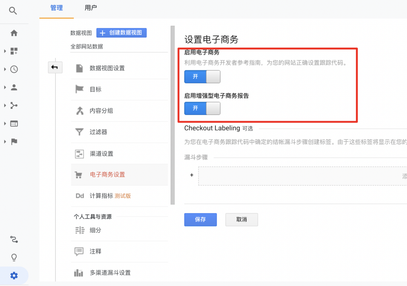Toggle off 启用电子商务

pyautogui.click(x=202, y=77)
